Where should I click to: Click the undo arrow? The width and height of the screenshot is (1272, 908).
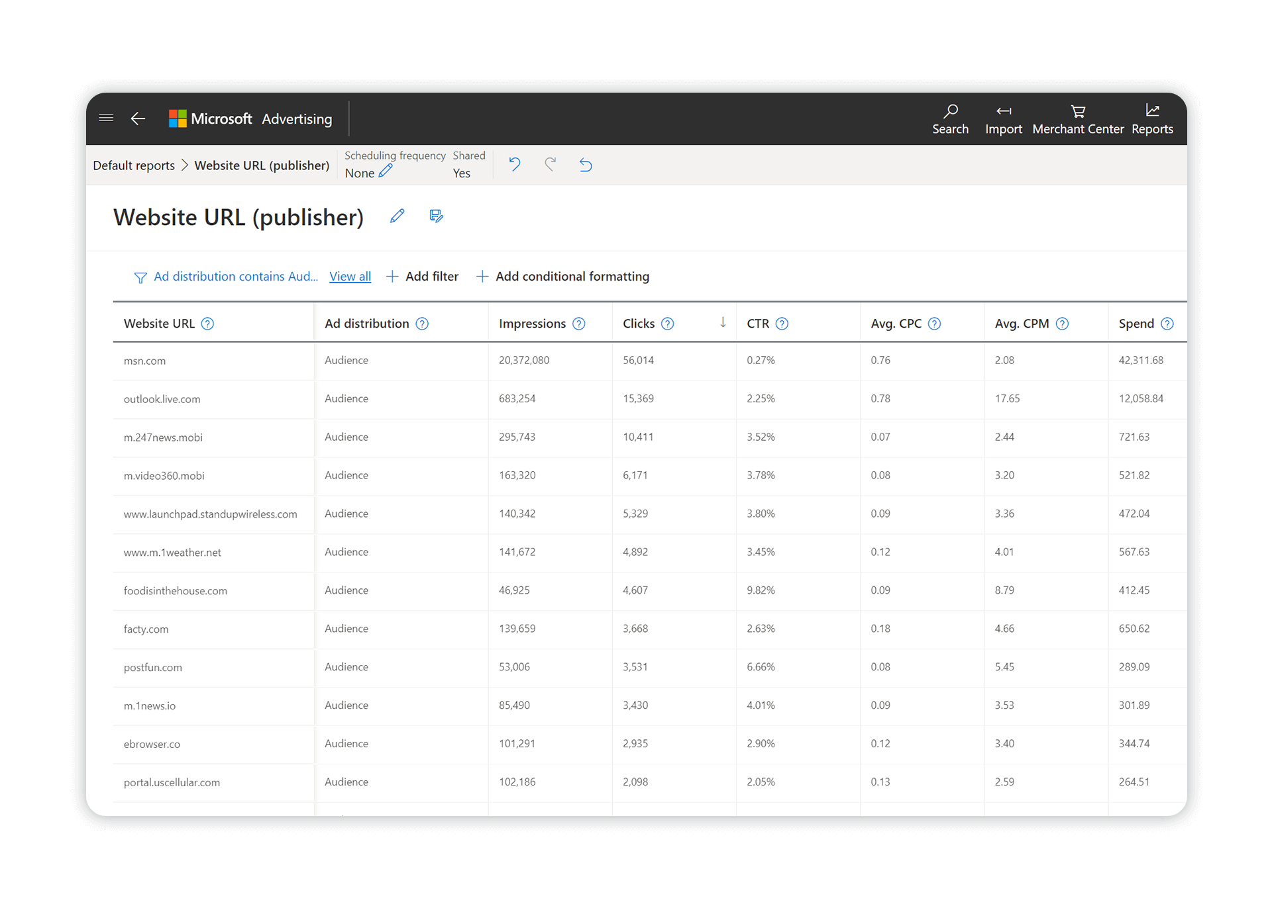tap(515, 164)
